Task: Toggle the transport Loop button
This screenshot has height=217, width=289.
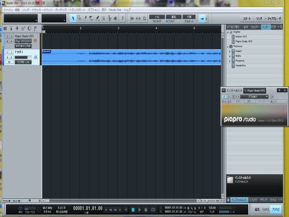Action: [153, 210]
